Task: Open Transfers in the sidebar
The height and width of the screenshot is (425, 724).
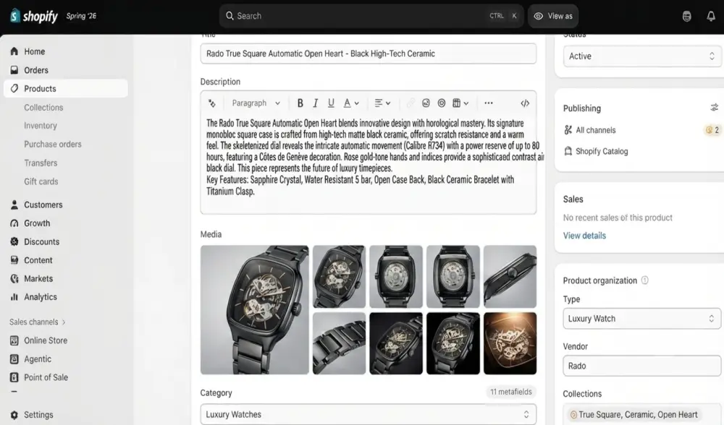Action: [41, 163]
